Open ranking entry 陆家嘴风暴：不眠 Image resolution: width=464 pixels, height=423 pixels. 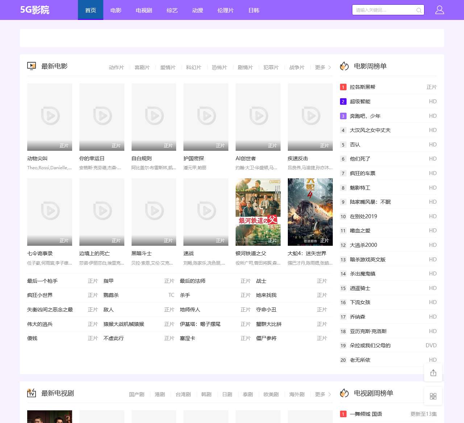click(370, 202)
